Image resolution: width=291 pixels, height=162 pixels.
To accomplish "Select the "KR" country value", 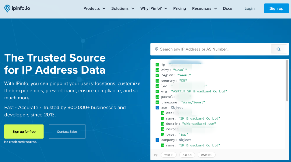I will pyautogui.click(x=183, y=81).
